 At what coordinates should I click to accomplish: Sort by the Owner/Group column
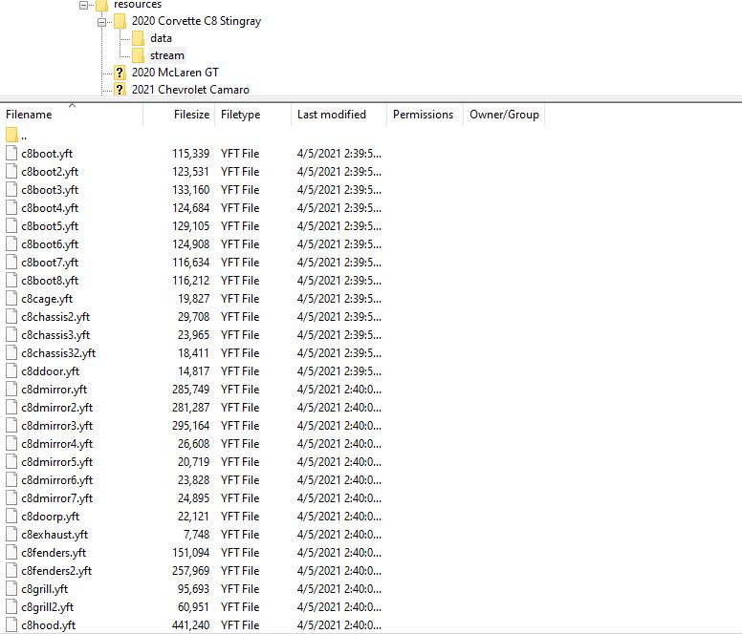tap(504, 115)
